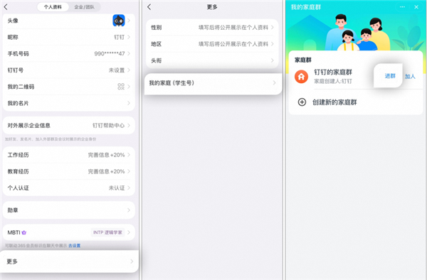Tap the plus icon for 创建新的家庭群
Viewport: 427px width, 280px height.
302,102
